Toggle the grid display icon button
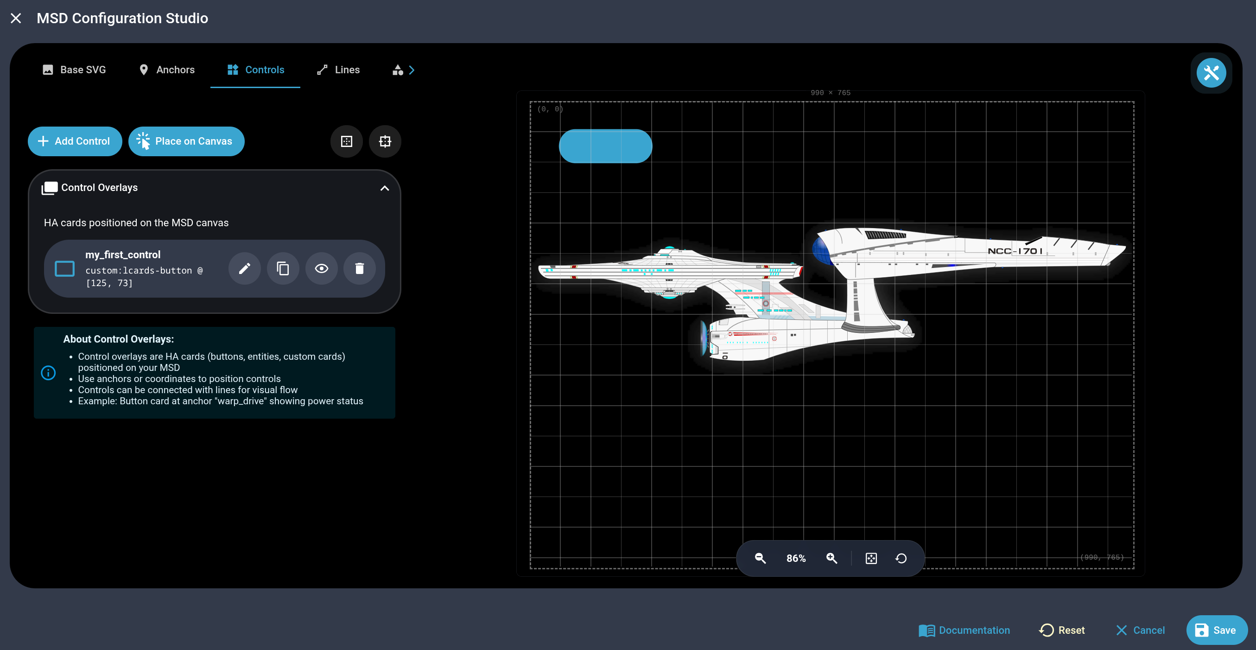The image size is (1256, 650). [347, 141]
